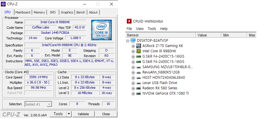Open the HWMonitor Help menu
Viewport: 259px width, 119px height.
click(x=164, y=29)
